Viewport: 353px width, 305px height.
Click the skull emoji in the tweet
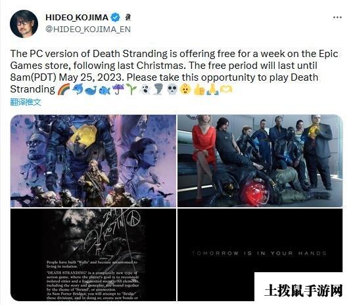172,89
